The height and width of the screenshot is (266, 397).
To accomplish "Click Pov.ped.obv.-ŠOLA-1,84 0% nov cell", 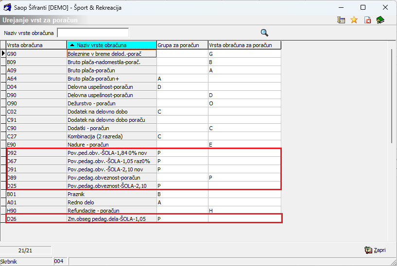I will pyautogui.click(x=112, y=153).
